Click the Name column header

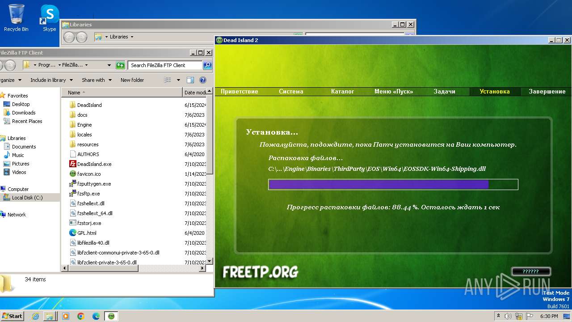click(122, 93)
